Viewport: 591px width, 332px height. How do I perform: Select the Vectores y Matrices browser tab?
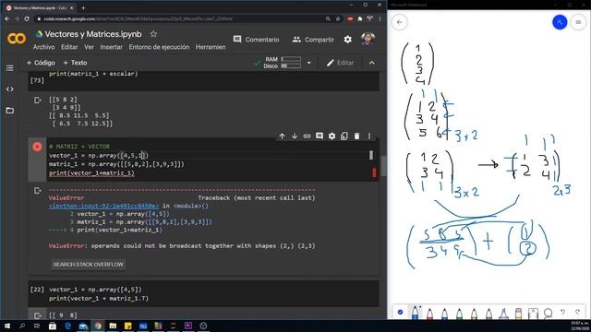[x=39, y=7]
